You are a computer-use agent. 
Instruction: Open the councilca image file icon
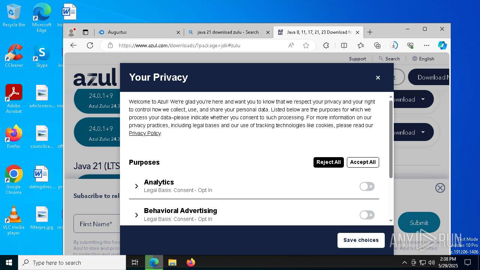(x=42, y=137)
